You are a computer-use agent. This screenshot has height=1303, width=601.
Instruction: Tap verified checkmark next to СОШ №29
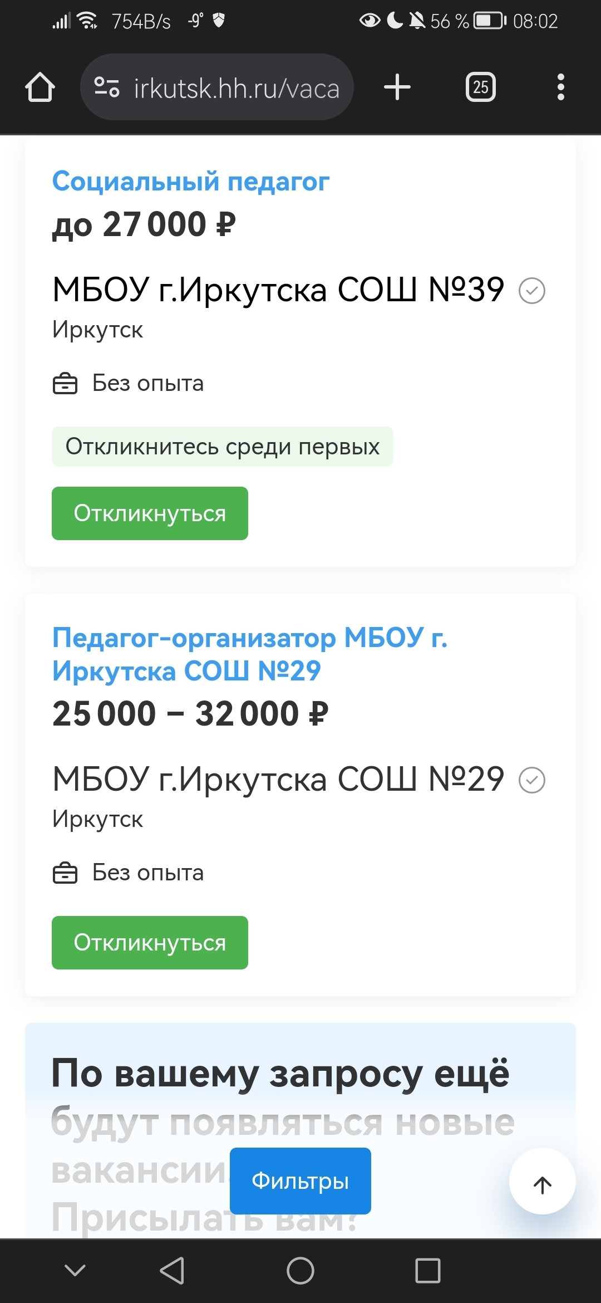point(532,780)
